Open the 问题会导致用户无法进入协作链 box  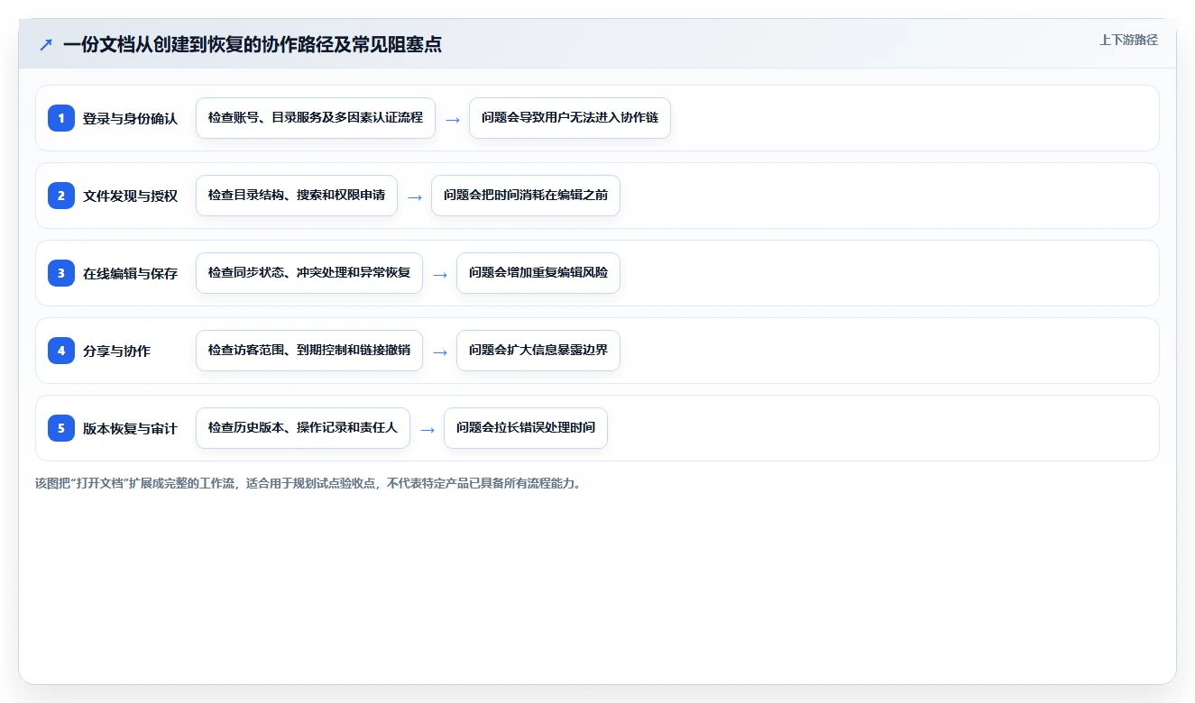[570, 118]
